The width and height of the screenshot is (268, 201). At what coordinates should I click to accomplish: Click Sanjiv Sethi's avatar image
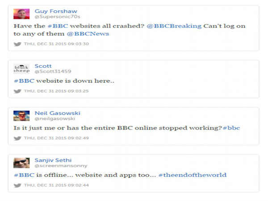coord(21,163)
